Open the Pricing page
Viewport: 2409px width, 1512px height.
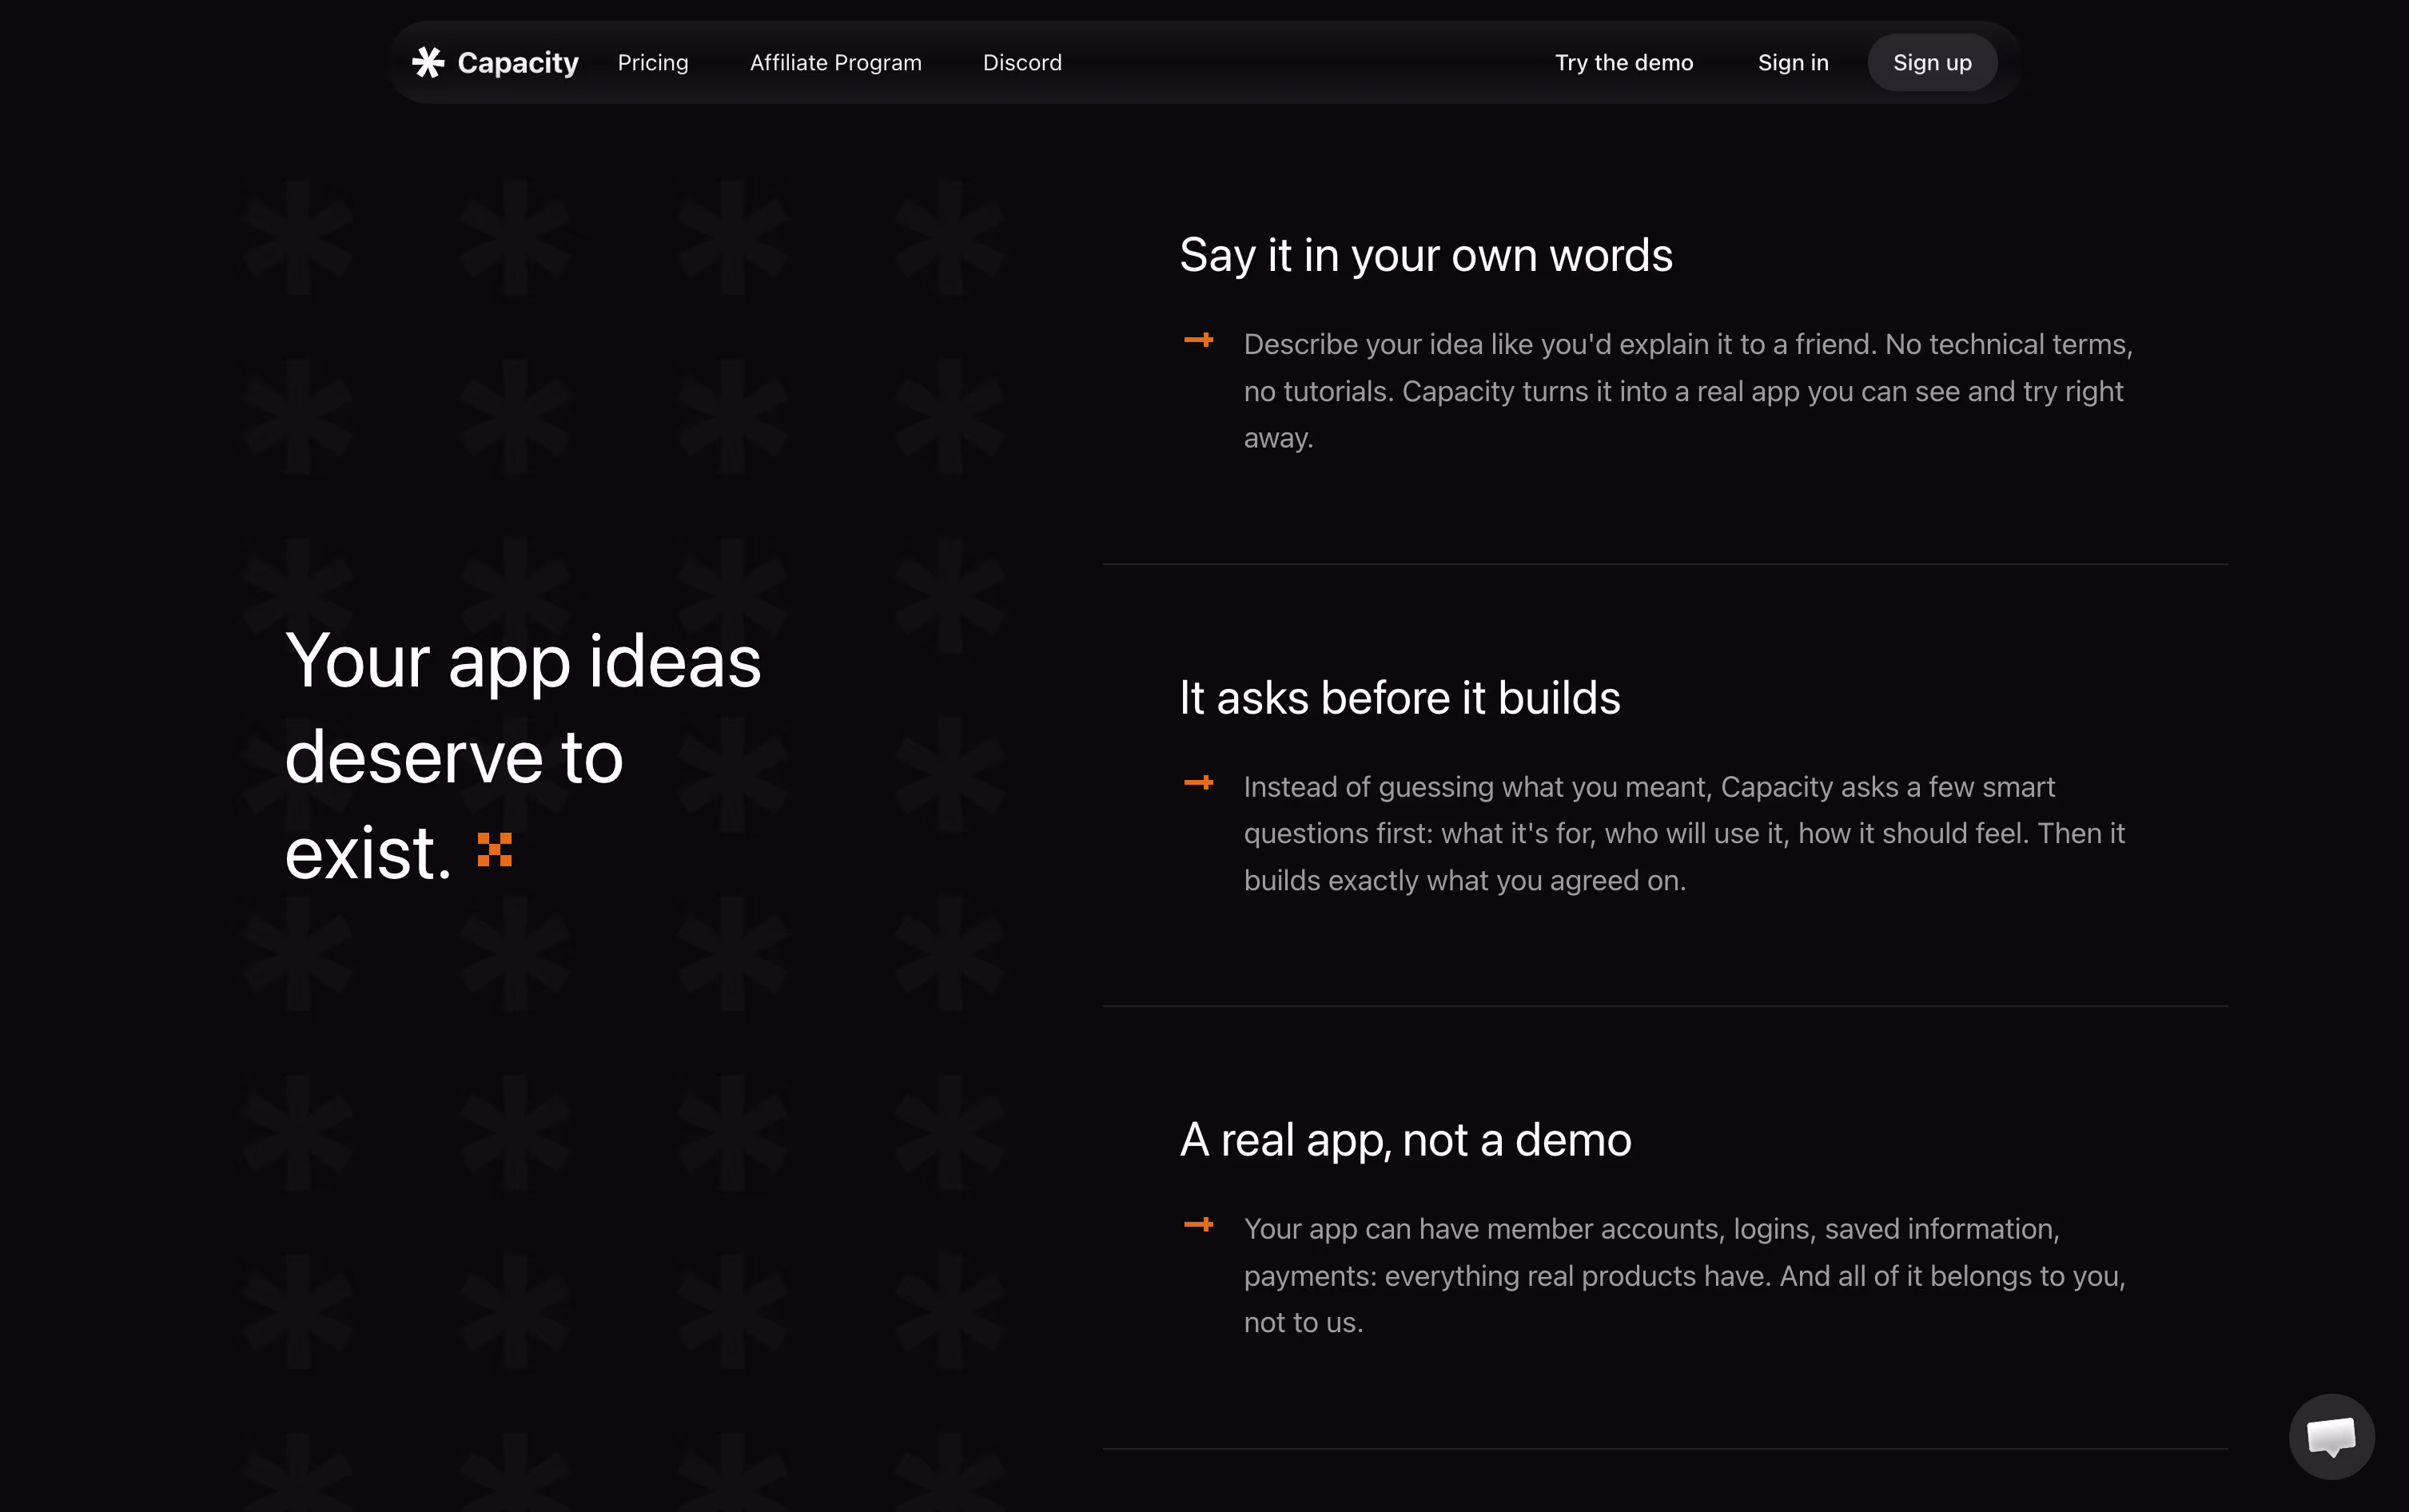coord(653,63)
